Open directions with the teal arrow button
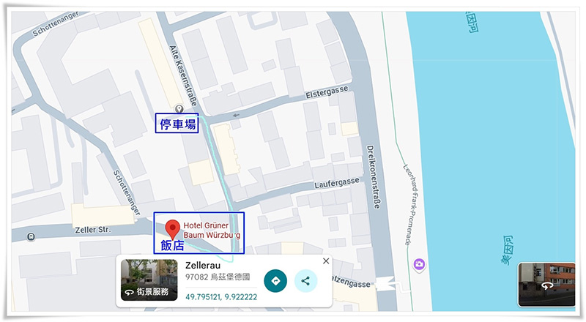 point(275,280)
